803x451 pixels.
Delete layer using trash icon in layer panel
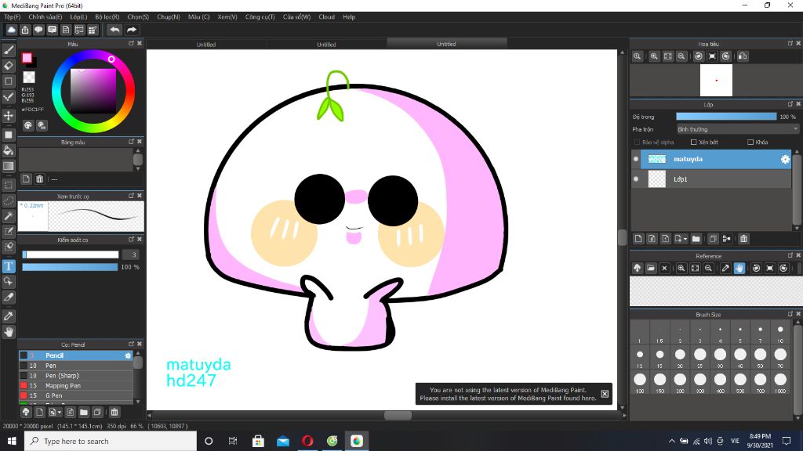[x=743, y=239]
